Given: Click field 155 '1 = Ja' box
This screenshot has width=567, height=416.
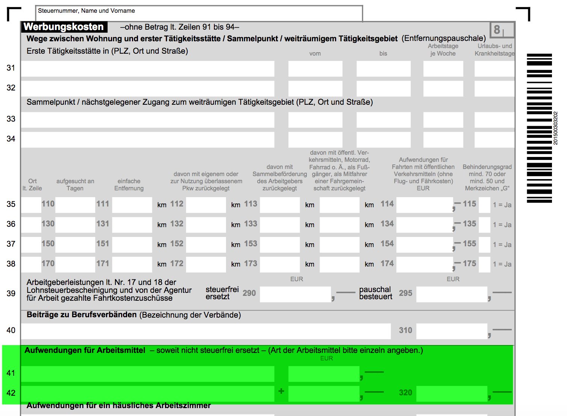Looking at the screenshot, I should pos(485,245).
